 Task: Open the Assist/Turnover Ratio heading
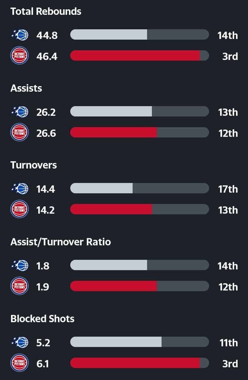61,242
